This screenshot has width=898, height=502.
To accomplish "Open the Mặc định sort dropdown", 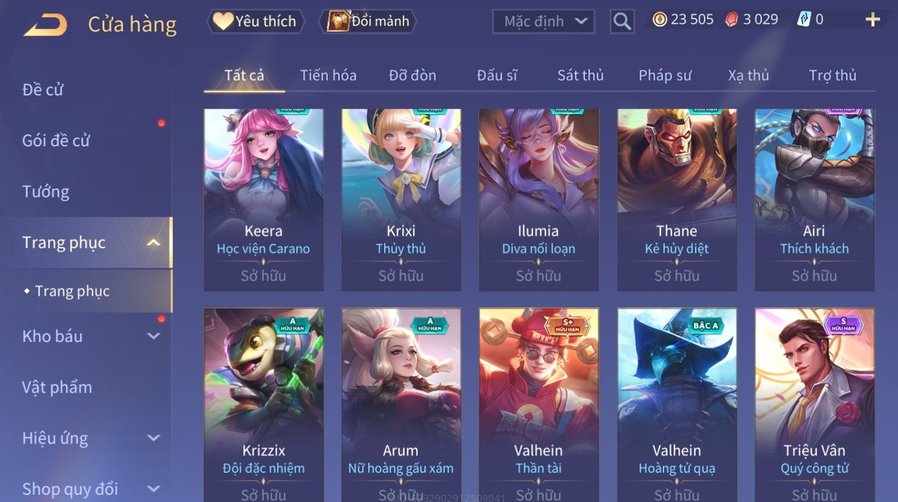I will [544, 21].
